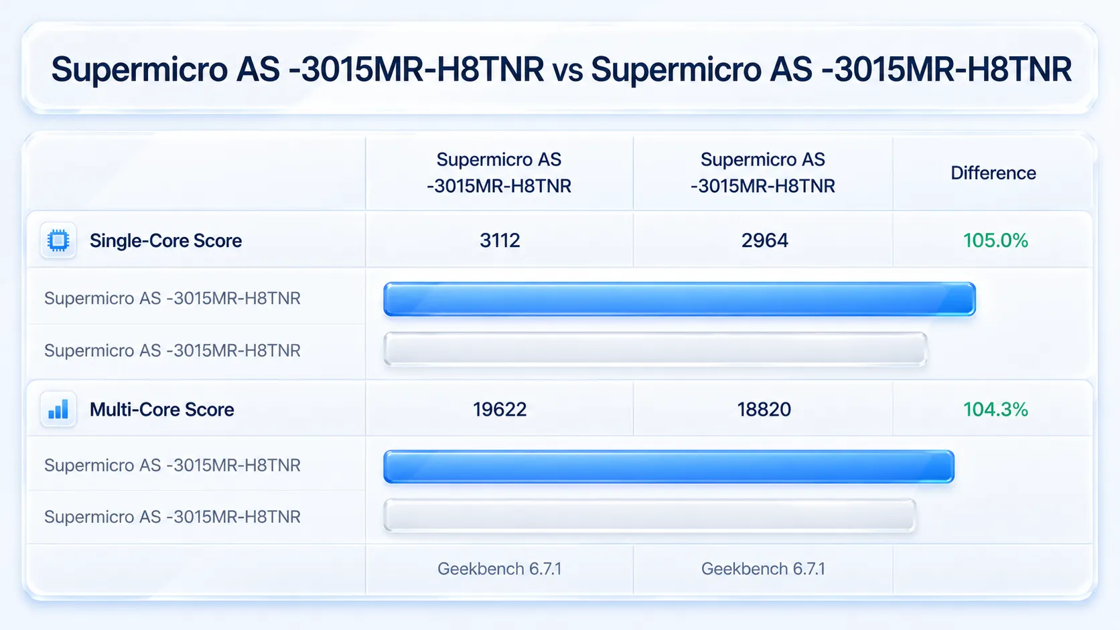This screenshot has width=1120, height=630.
Task: Click the blue Multi-Core progress bar
Action: (669, 467)
